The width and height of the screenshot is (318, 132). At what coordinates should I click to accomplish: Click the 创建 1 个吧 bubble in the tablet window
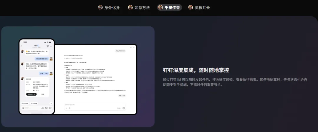(x=122, y=96)
